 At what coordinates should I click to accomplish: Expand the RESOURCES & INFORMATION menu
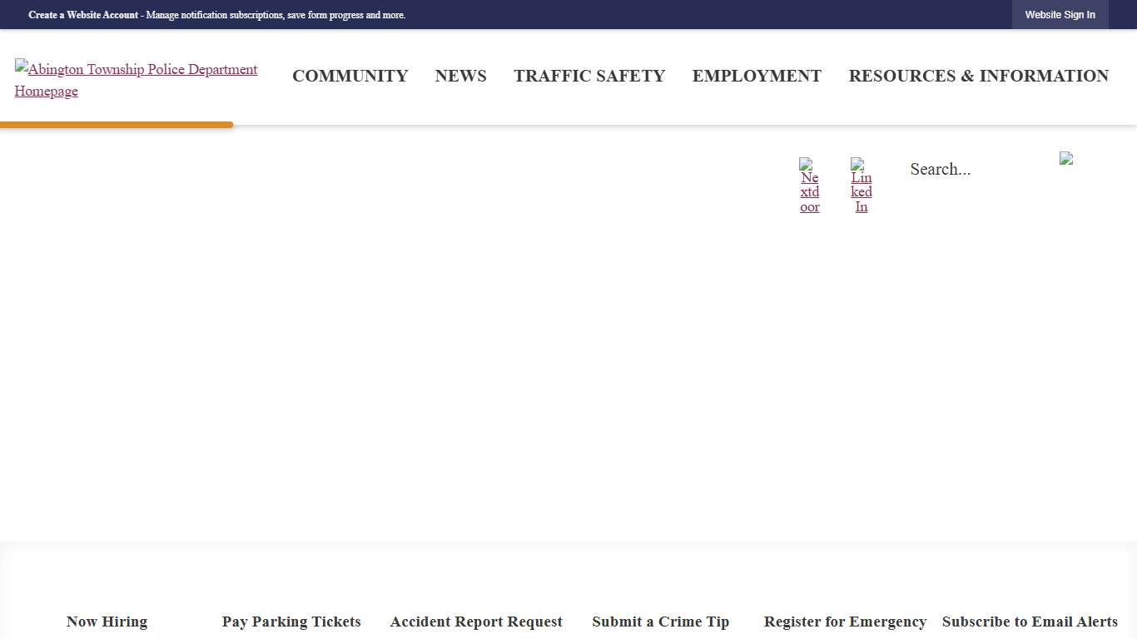pyautogui.click(x=978, y=76)
